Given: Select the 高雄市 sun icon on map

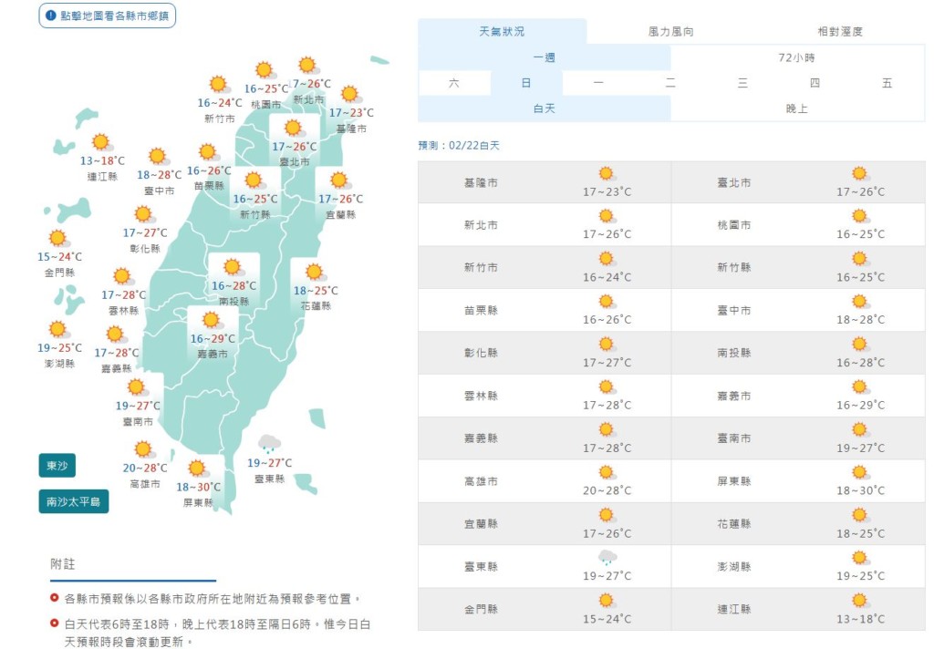Looking at the screenshot, I should click(143, 448).
